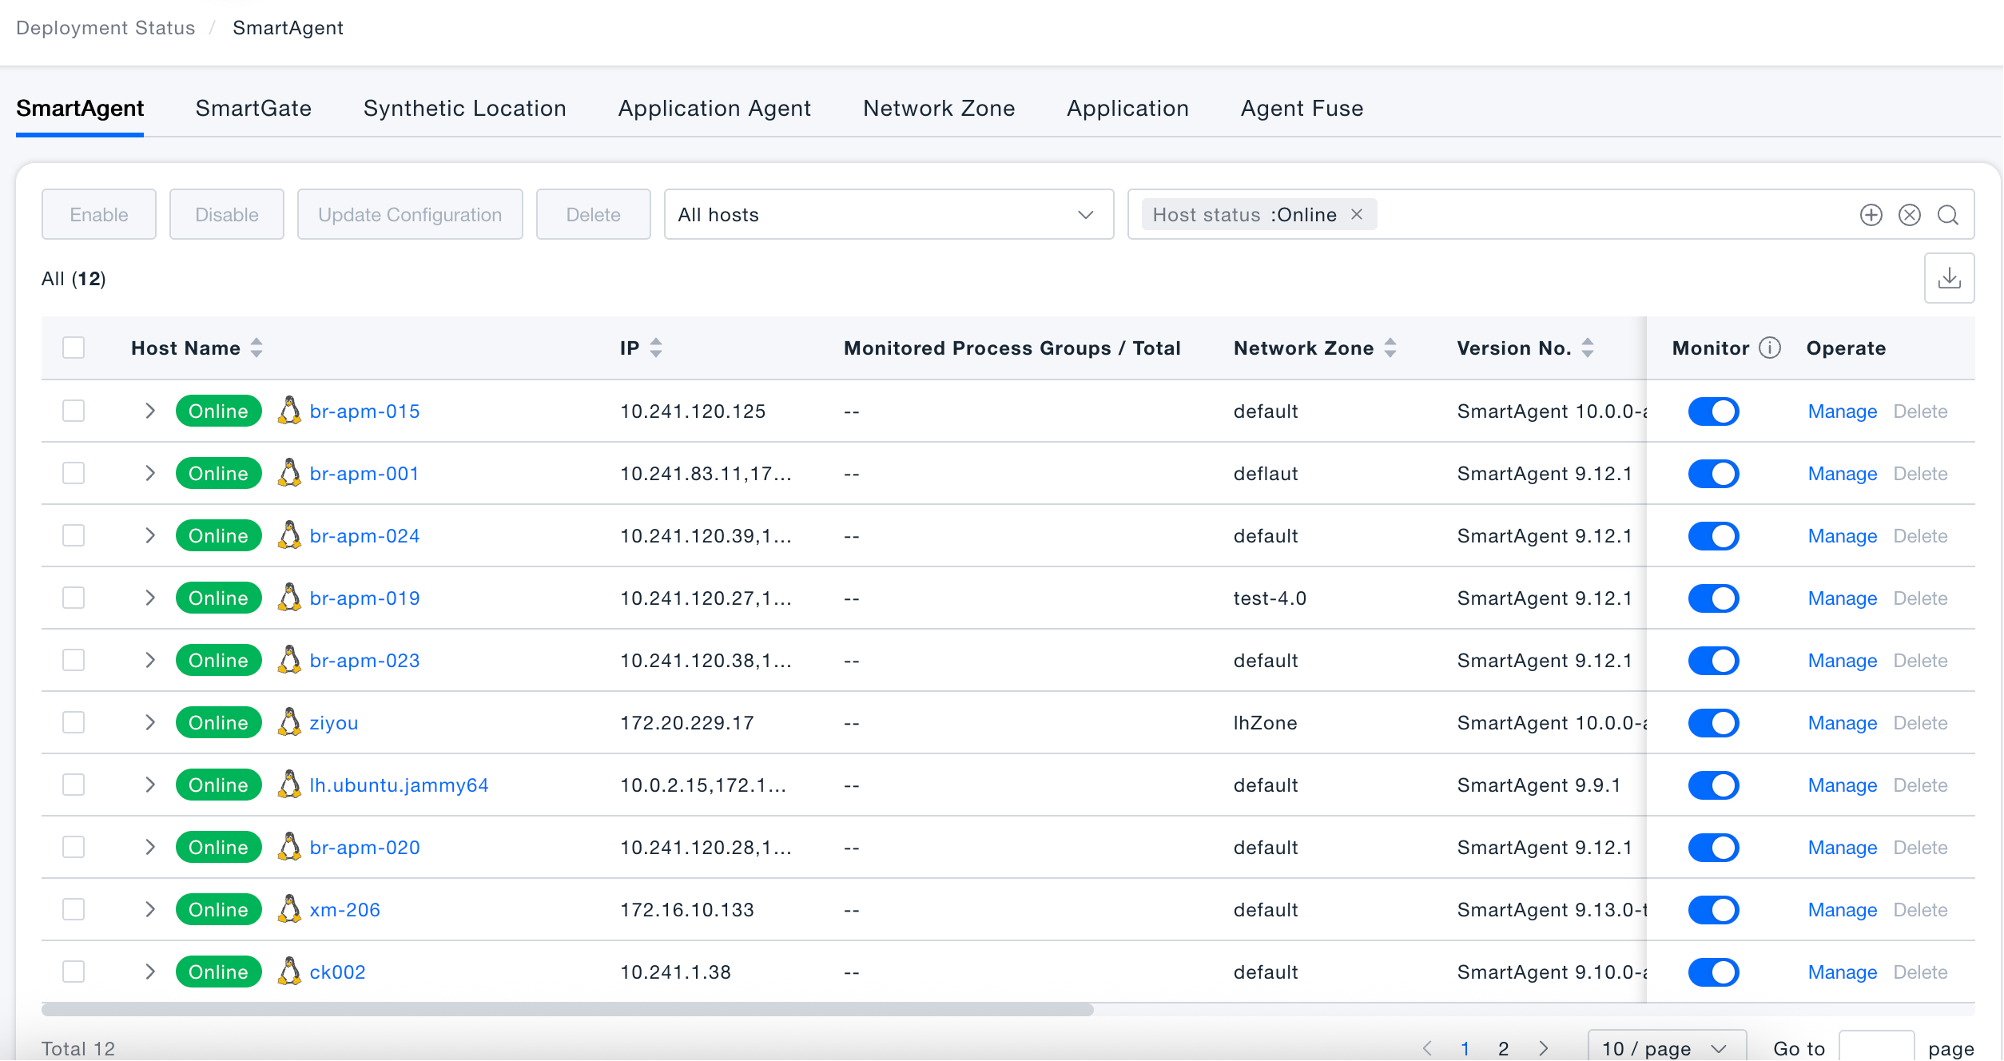
Task: Toggle monitor switch for br-apm-023
Action: point(1713,660)
